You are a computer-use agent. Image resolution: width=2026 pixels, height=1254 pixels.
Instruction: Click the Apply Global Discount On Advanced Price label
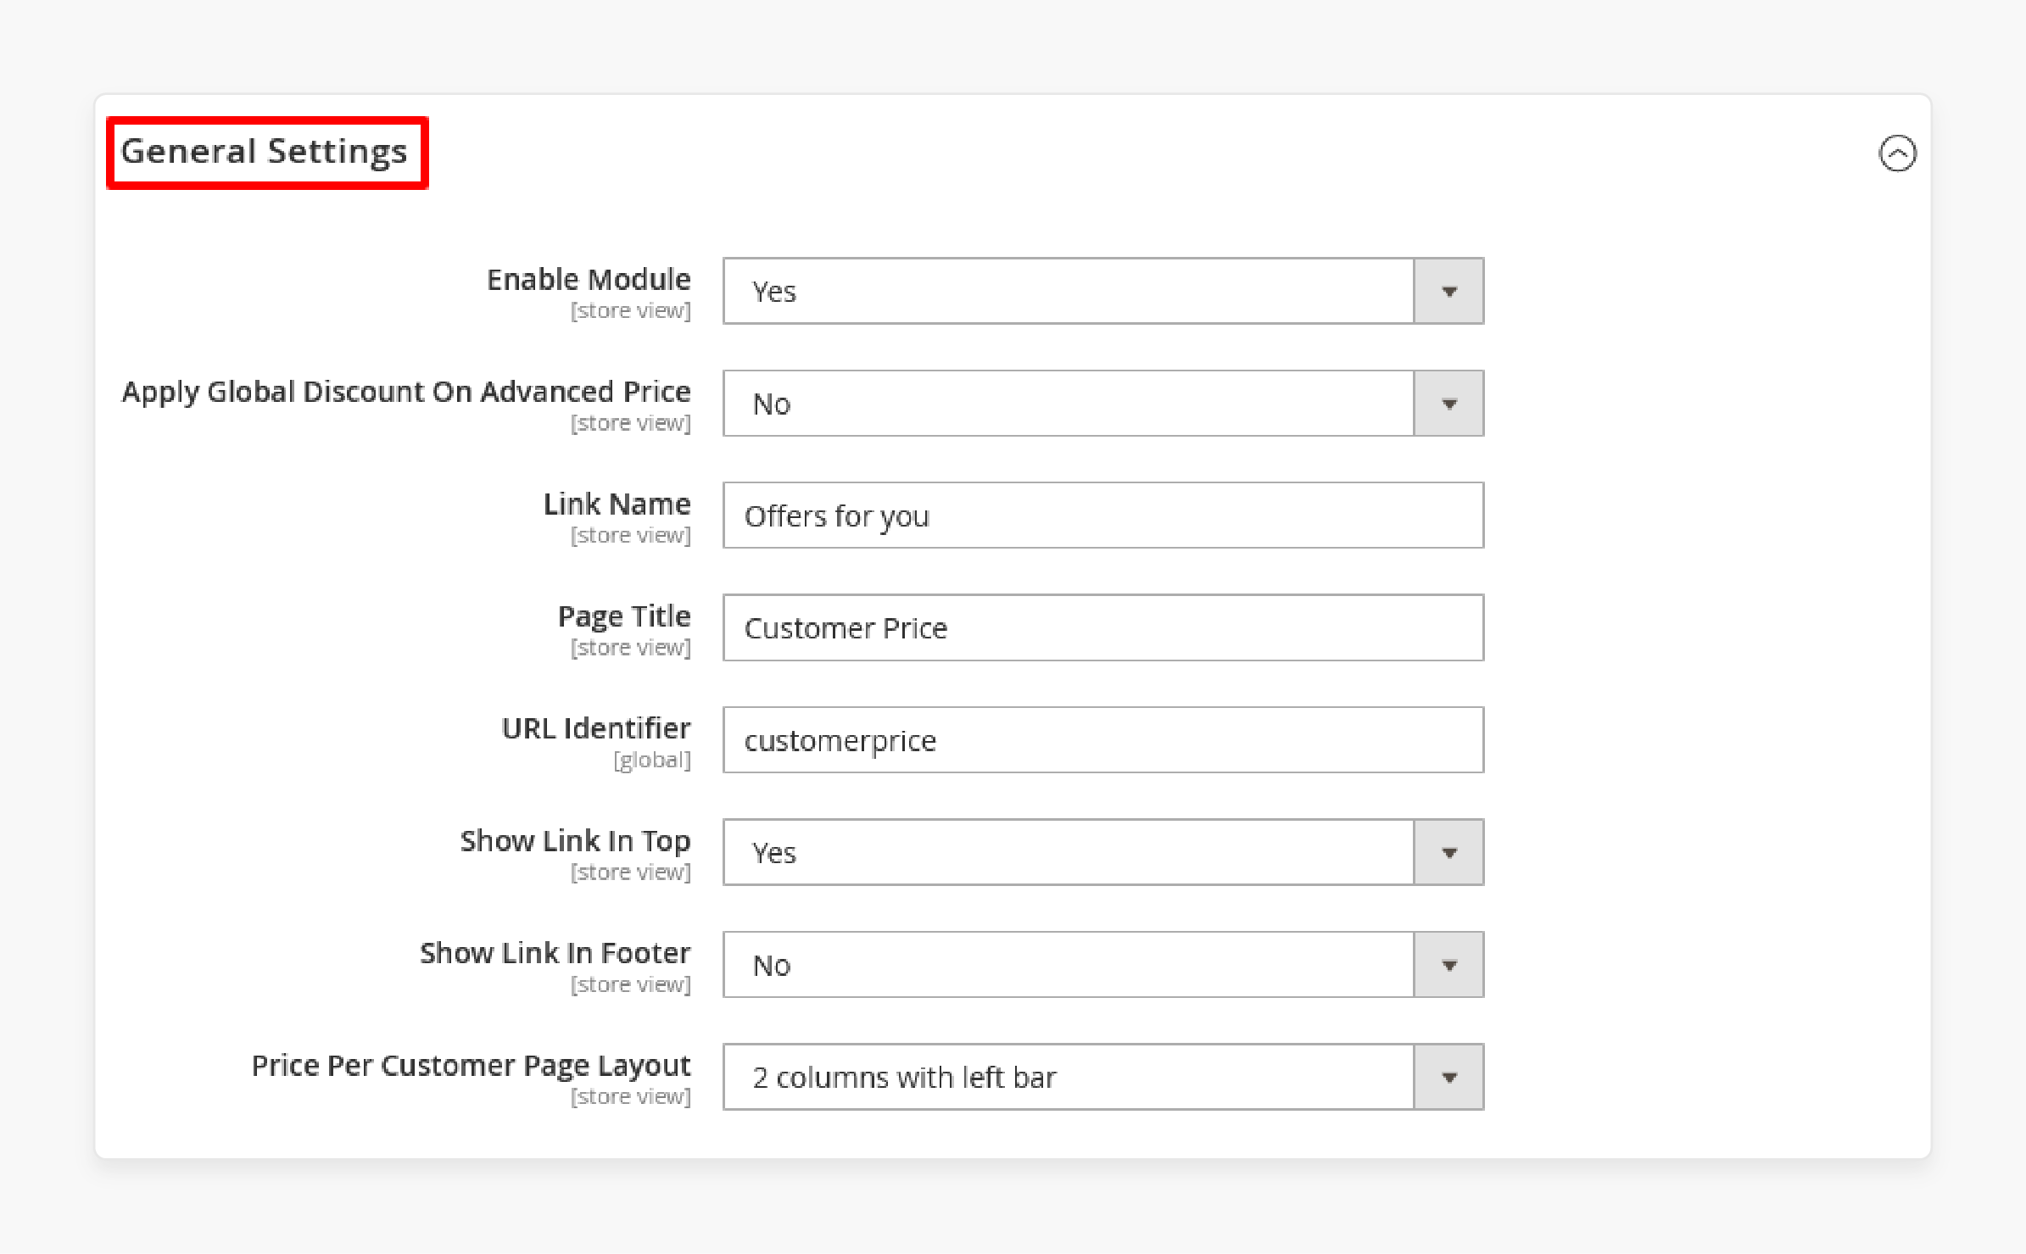[x=406, y=392]
